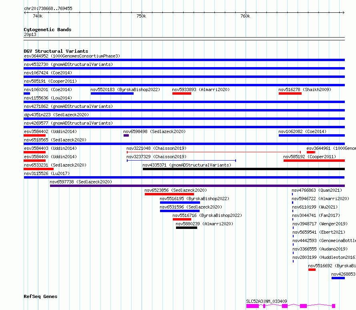The image size is (356, 310).
Task: Click the nsv4766863 (Quan2021) label
Action: click(x=317, y=190)
